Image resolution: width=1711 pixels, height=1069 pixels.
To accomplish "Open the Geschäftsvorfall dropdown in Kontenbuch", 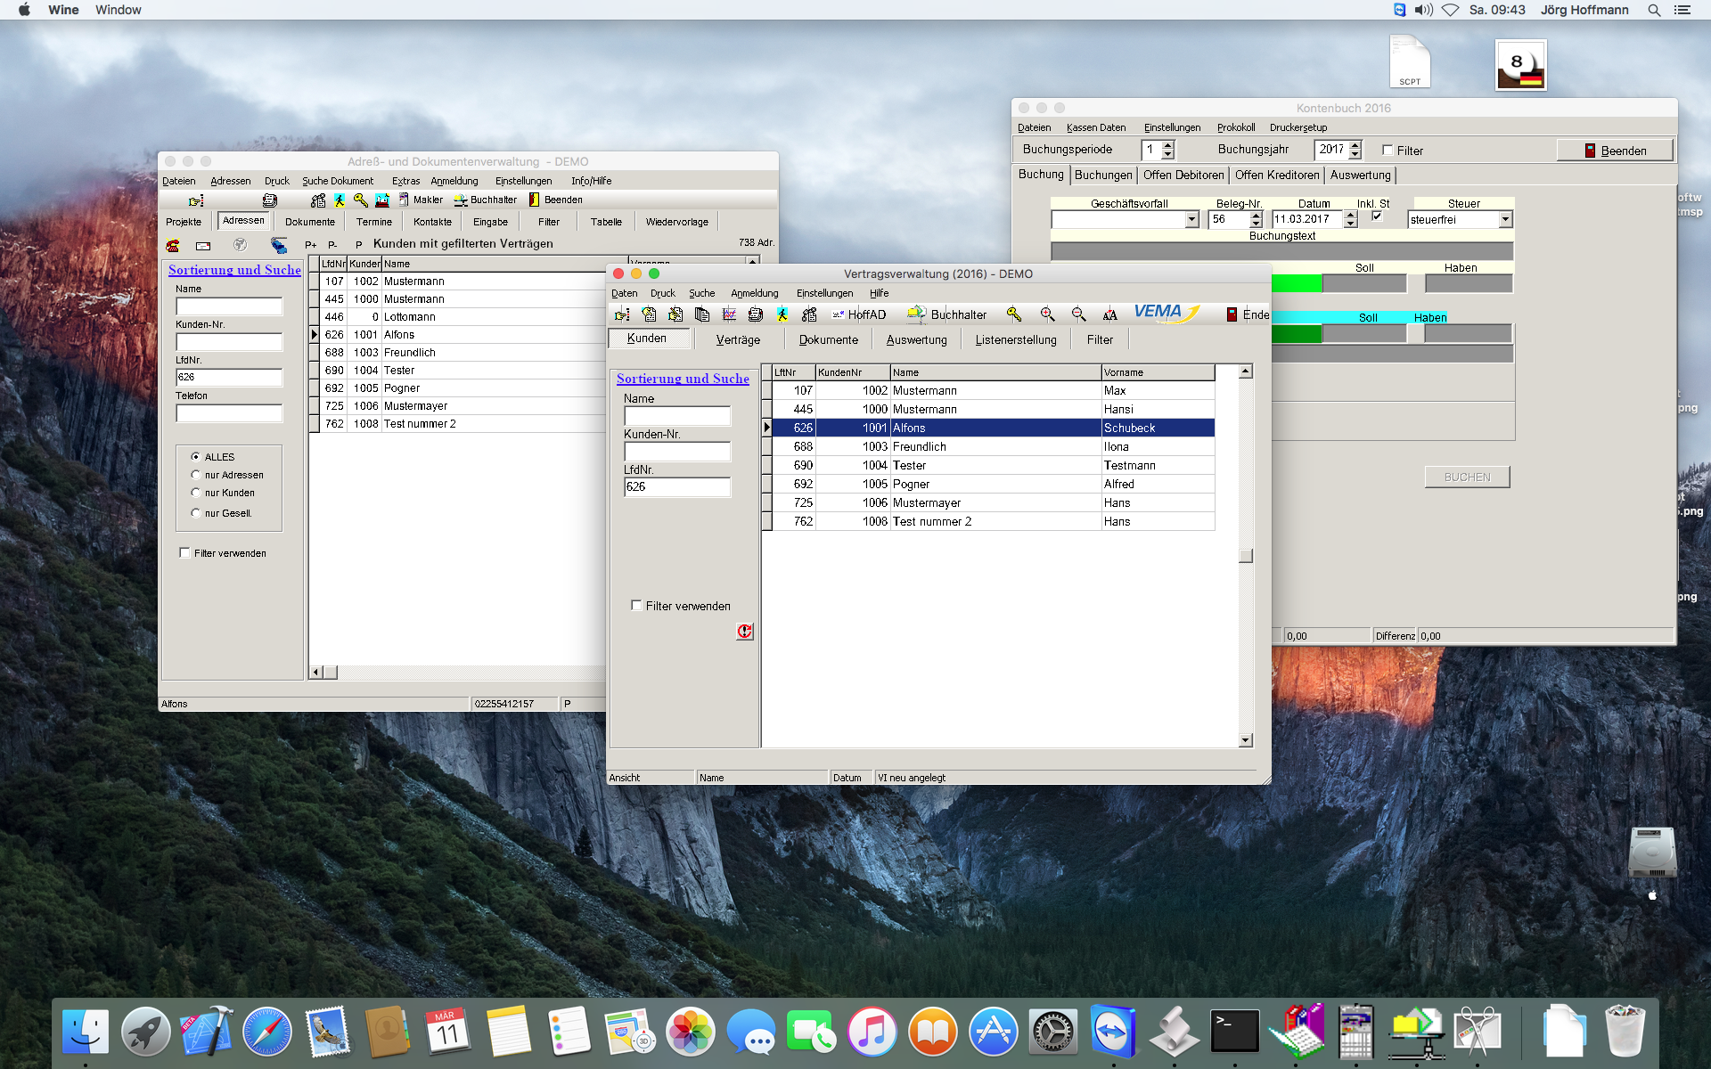I will (1191, 220).
